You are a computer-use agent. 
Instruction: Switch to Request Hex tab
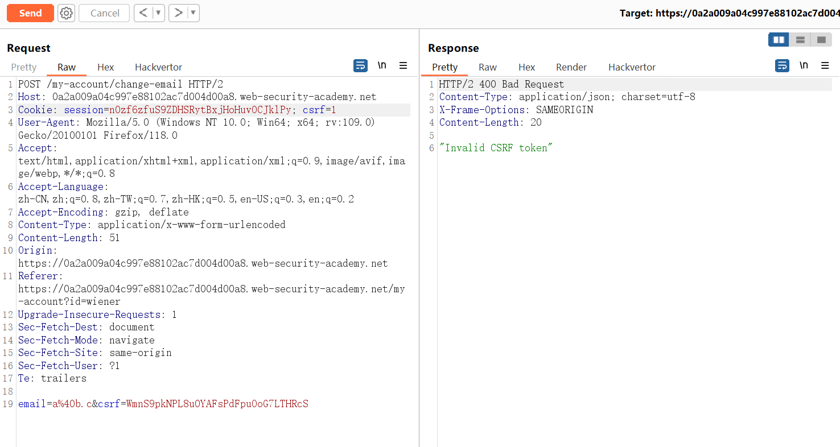[x=105, y=67]
